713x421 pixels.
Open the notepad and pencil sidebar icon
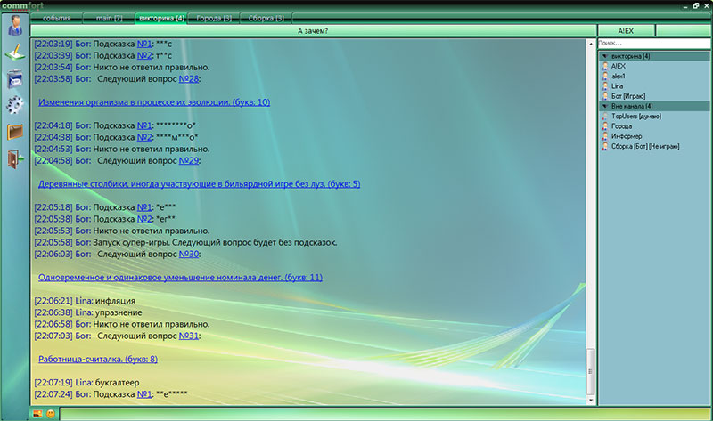click(15, 53)
